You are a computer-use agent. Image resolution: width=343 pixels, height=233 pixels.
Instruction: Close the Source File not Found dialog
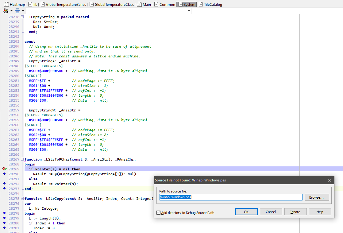coord(330,180)
